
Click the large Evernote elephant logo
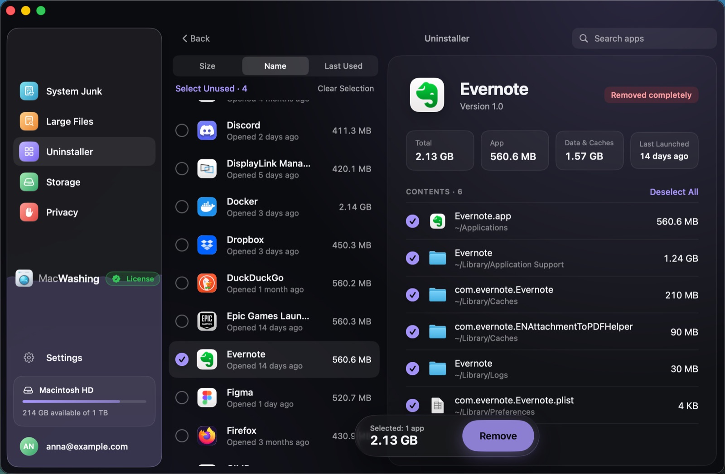427,95
